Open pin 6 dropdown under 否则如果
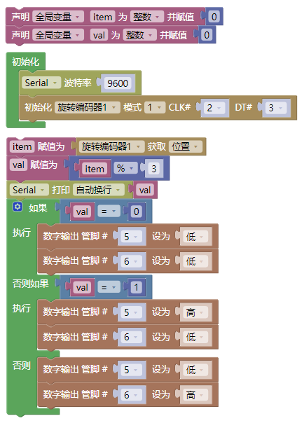Screen dimensions: 304x423 point(131,337)
